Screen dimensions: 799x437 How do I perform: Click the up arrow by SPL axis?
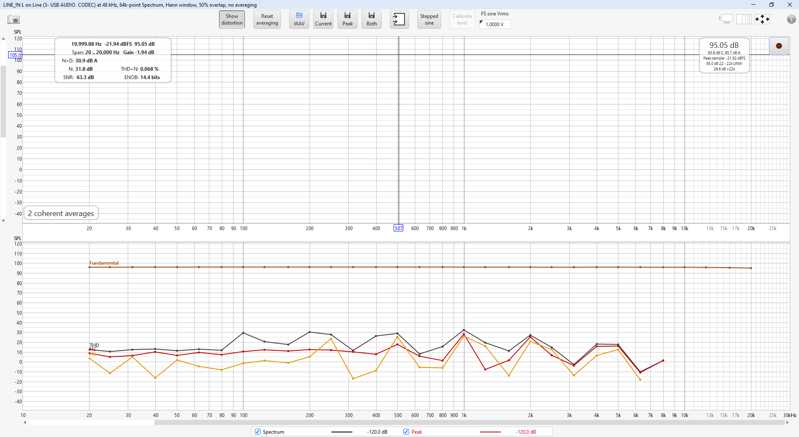[x=3, y=39]
